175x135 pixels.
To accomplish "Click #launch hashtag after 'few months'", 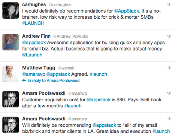I will point(73,106).
